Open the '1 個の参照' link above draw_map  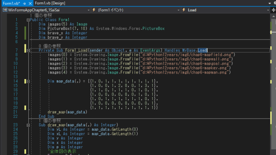(x=50, y=121)
